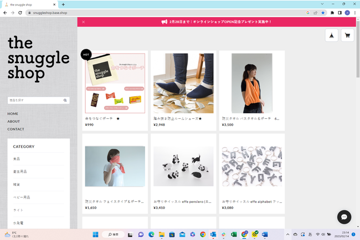Open the panda whistle product thumbnail
The width and height of the screenshot is (360, 240).
(x=183, y=166)
